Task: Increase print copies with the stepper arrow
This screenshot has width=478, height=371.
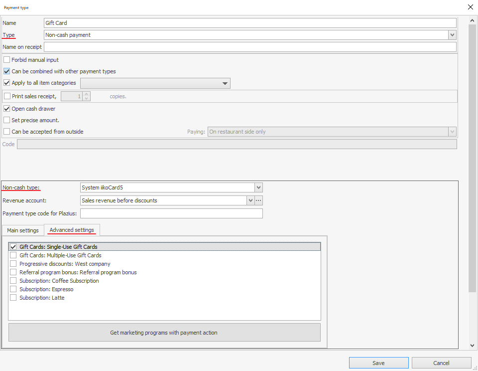Action: tap(87, 94)
